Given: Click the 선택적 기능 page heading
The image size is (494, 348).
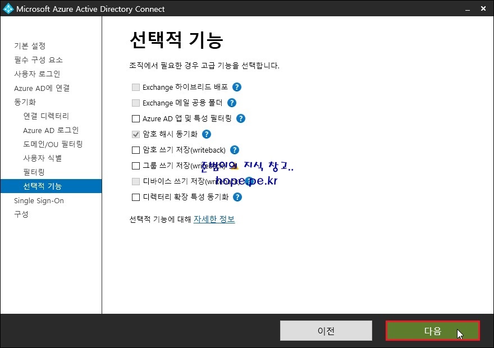Looking at the screenshot, I should [x=176, y=40].
